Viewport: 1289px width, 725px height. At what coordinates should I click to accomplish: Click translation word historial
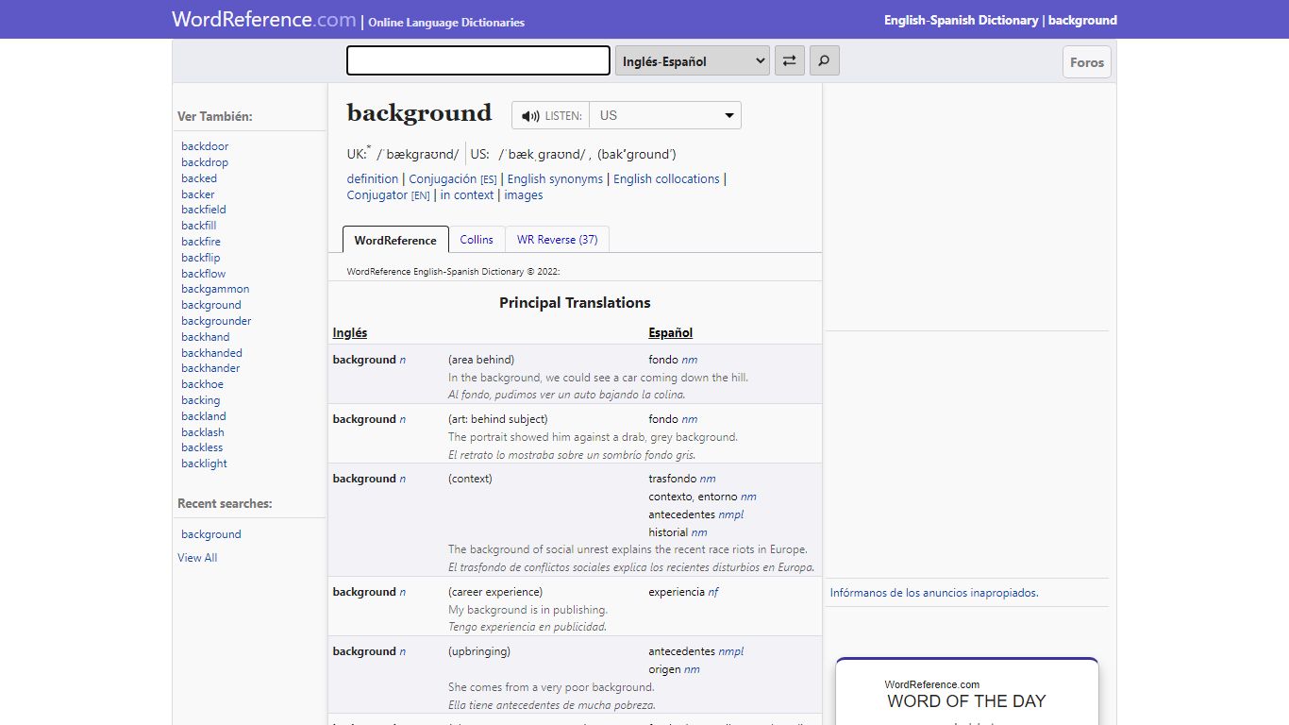(668, 532)
